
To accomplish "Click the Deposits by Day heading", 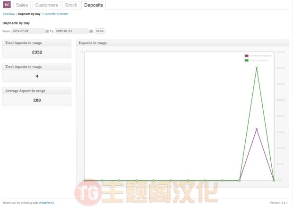I will [x=16, y=23].
